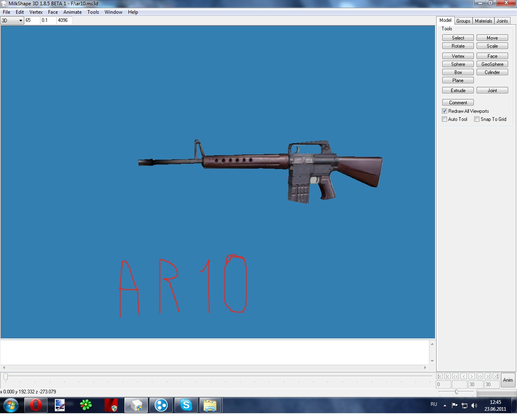Open Skype from the taskbar
Screen dimensions: 517x414
tap(186, 405)
